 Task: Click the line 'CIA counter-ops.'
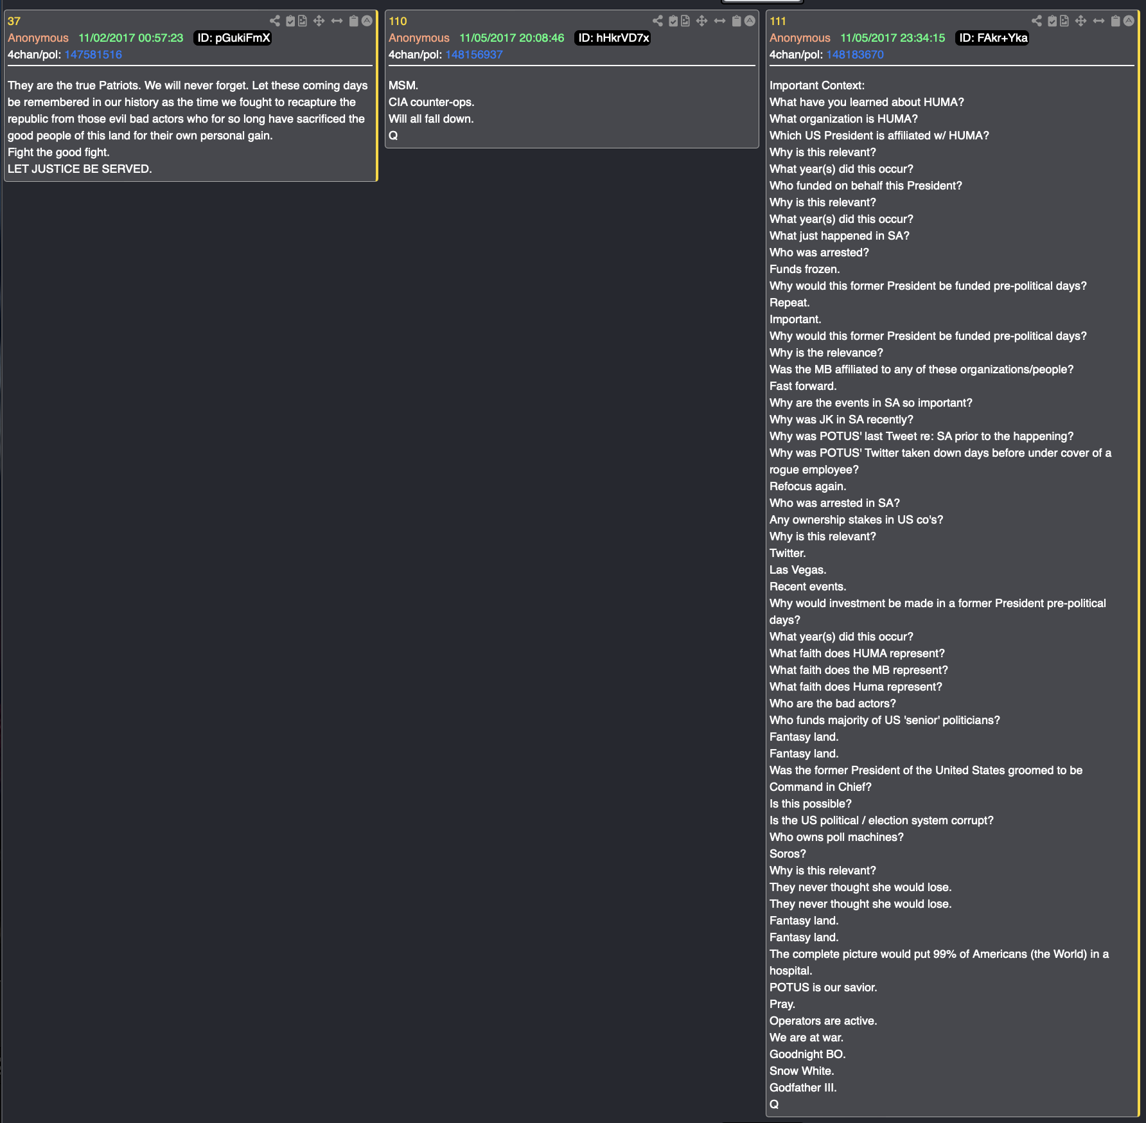[x=432, y=102]
